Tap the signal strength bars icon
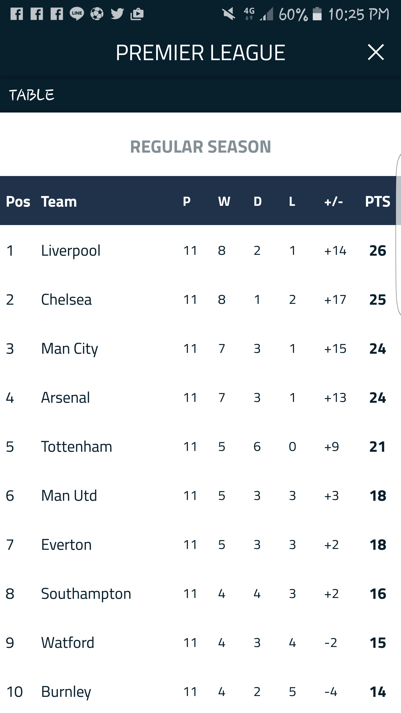This screenshot has width=401, height=713. pos(267,14)
